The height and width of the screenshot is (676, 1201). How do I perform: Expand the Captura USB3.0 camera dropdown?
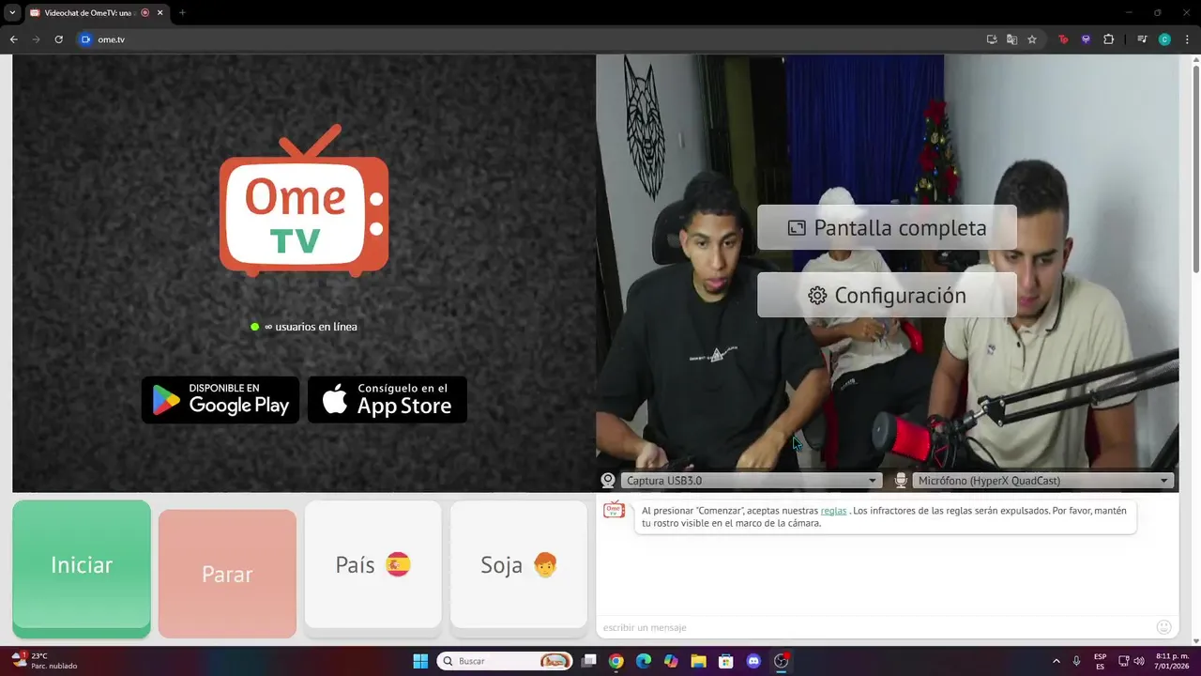751,481
